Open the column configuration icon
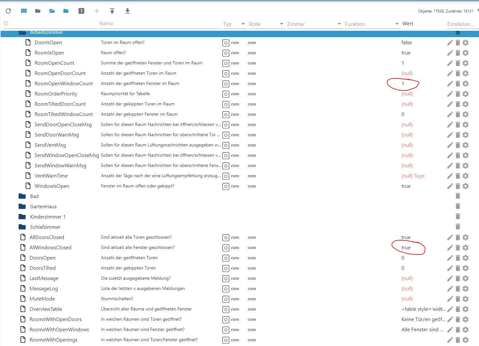 [24, 11]
